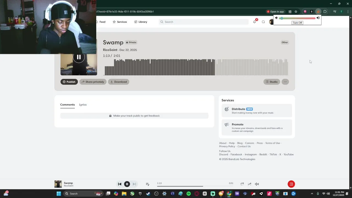Open the track in Studio
The image size is (352, 198).
272,82
